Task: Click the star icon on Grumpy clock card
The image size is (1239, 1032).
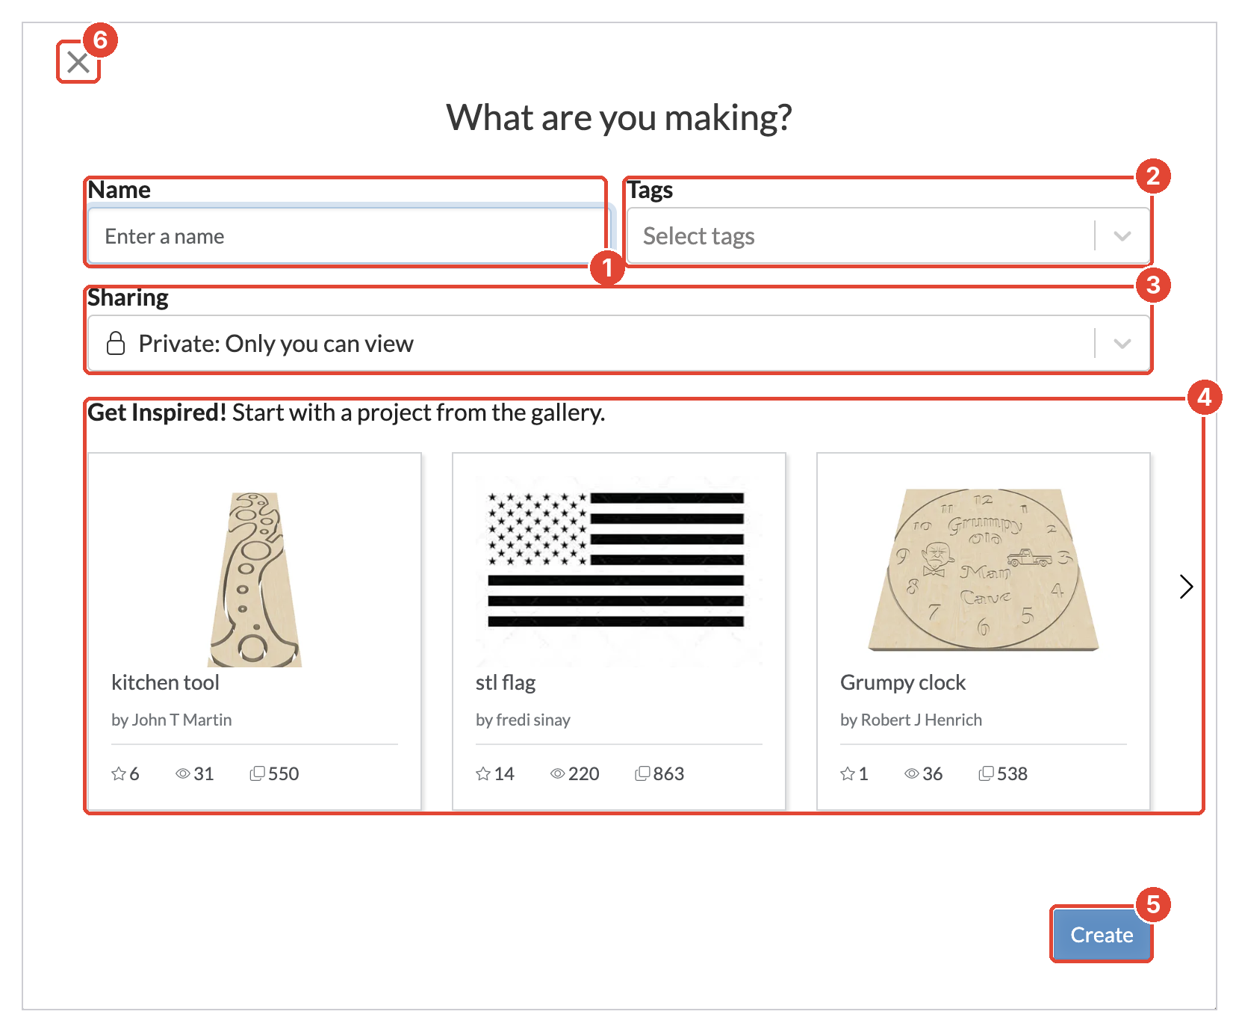Action: pos(847,773)
